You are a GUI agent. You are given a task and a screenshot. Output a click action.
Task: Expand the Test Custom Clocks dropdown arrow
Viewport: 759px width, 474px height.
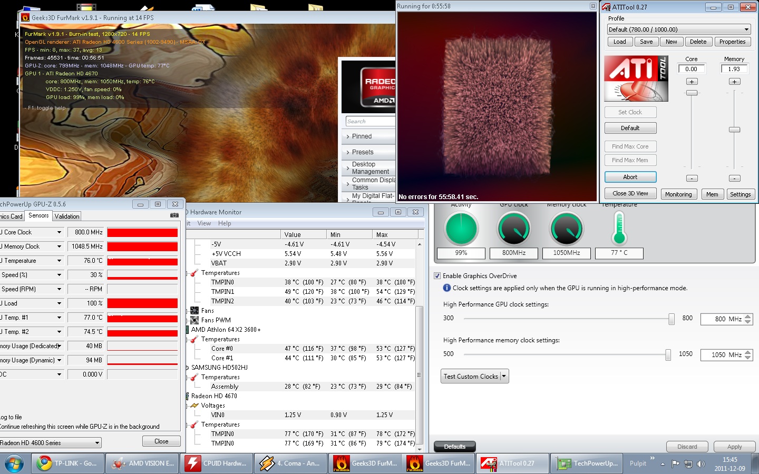click(x=504, y=377)
